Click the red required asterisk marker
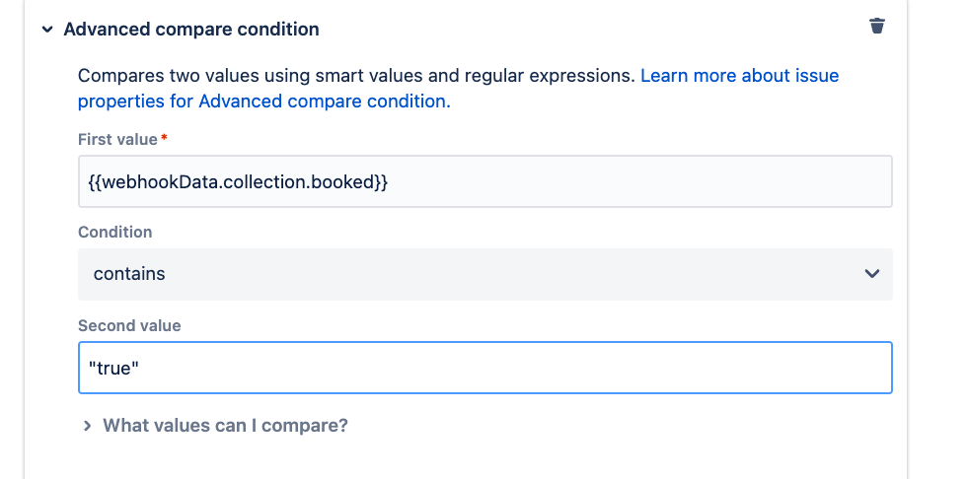Viewport: 967px width, 479px height. click(164, 138)
